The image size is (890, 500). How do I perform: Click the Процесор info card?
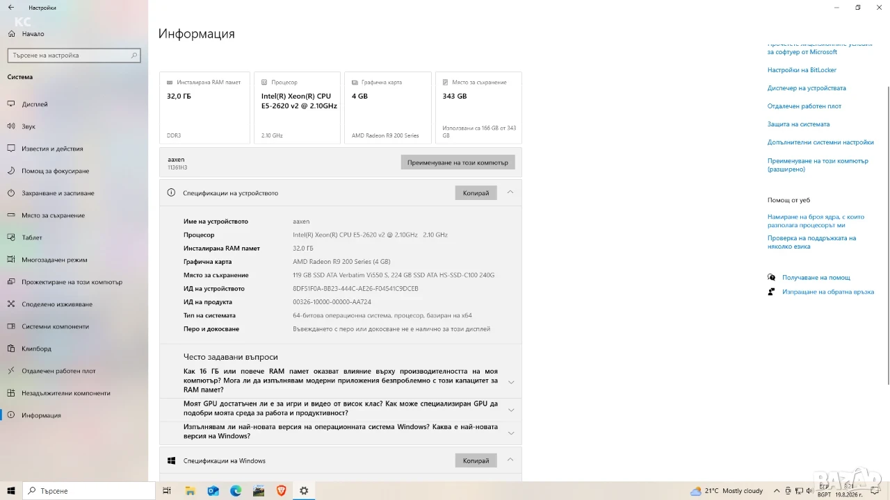tap(297, 108)
